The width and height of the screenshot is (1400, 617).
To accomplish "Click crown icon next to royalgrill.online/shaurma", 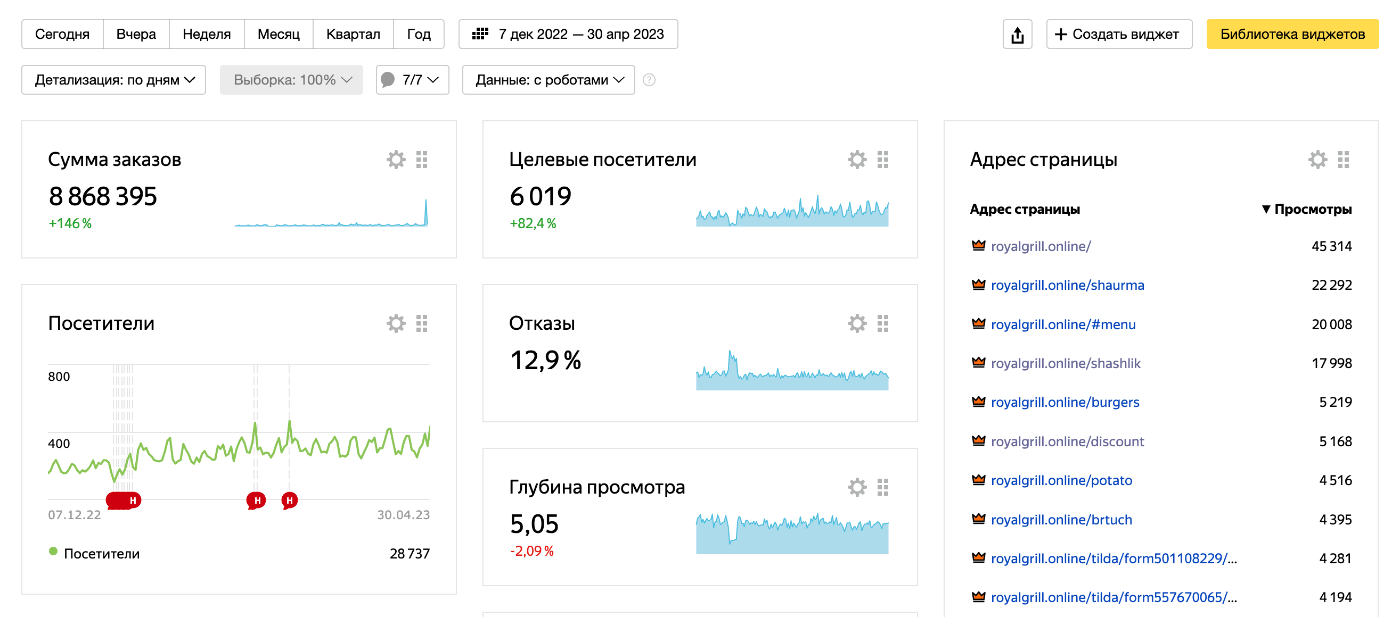I will pyautogui.click(x=979, y=285).
